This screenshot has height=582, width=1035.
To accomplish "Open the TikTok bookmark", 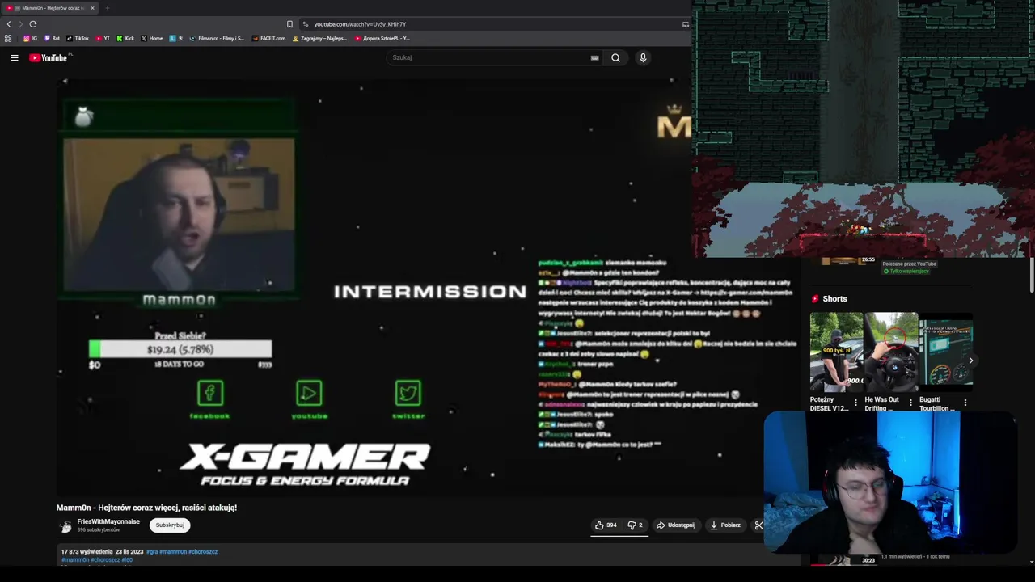I will coord(78,38).
